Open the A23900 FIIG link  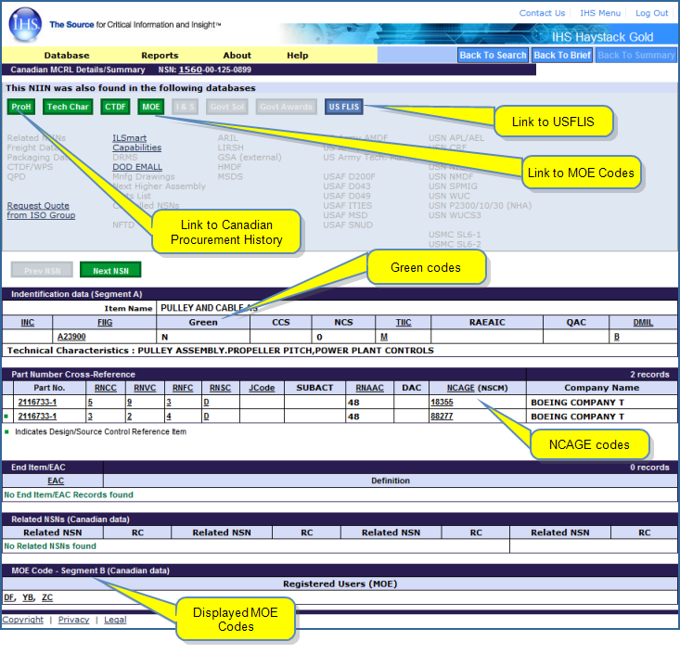pos(71,337)
